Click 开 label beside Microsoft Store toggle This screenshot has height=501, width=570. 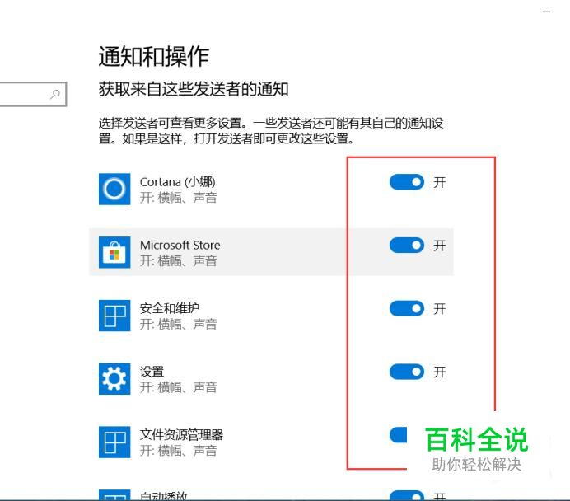440,246
